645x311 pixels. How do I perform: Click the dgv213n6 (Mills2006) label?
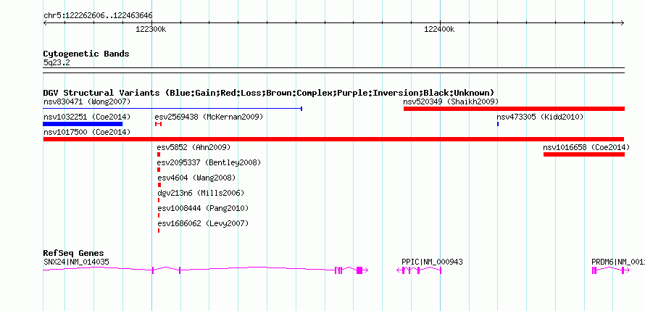point(201,193)
